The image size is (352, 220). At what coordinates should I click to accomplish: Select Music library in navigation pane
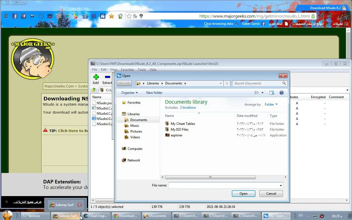132,126
